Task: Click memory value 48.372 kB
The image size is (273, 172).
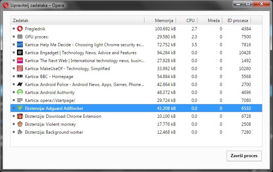Action: tap(166, 93)
